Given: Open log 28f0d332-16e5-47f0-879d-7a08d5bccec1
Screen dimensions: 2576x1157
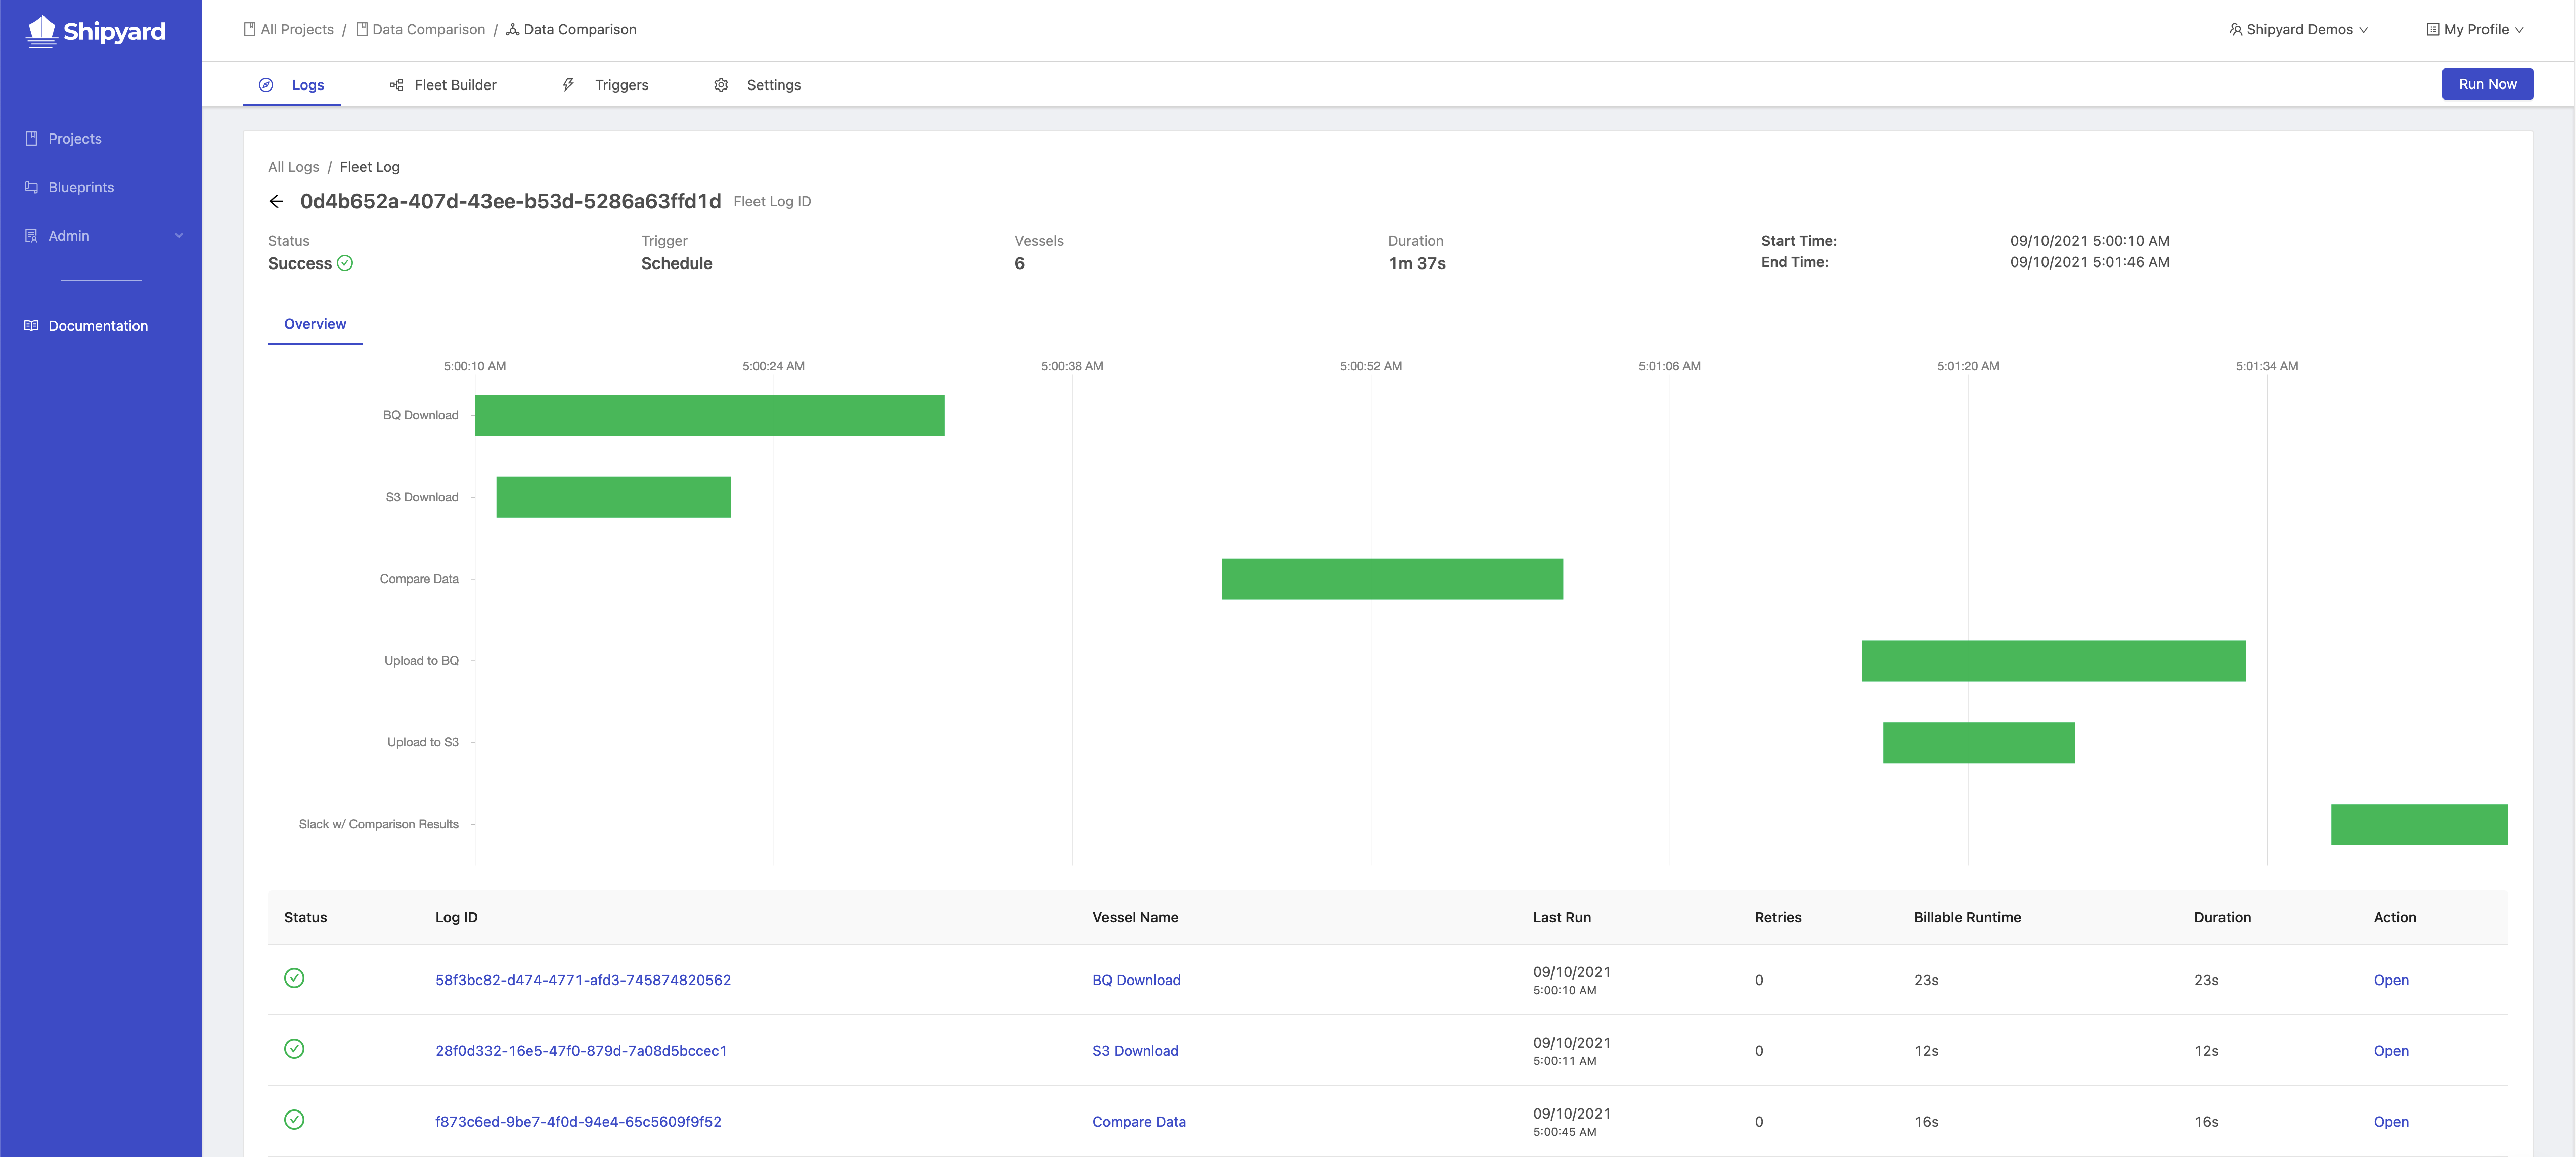Looking at the screenshot, I should pyautogui.click(x=581, y=1051).
